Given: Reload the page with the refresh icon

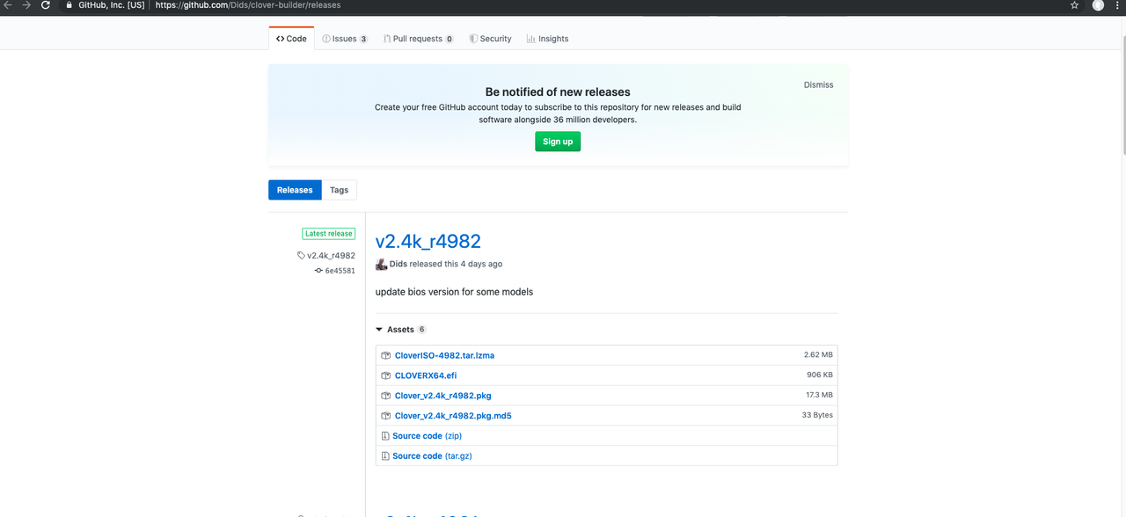Looking at the screenshot, I should [46, 5].
